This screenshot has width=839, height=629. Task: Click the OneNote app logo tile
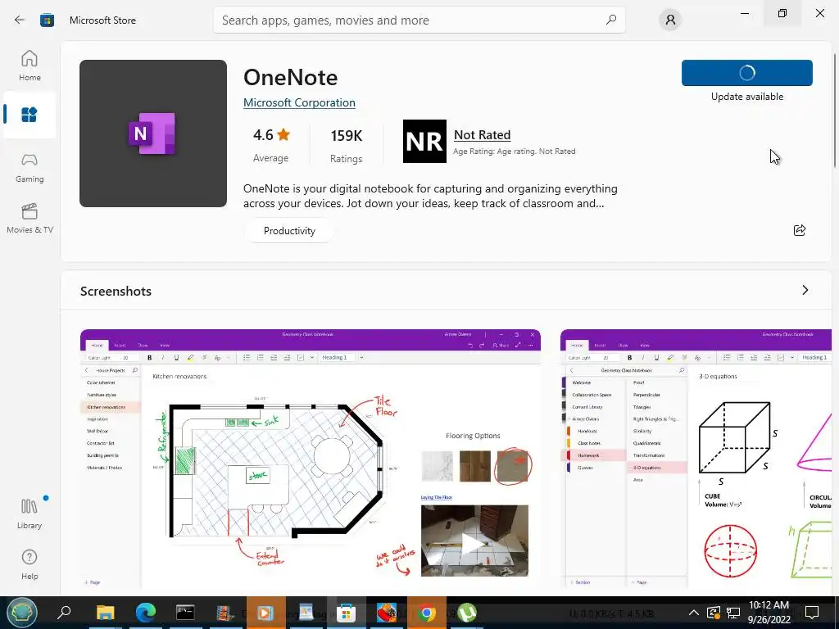tap(153, 133)
